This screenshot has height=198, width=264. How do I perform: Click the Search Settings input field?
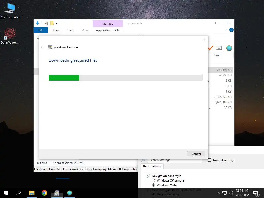[175, 160]
